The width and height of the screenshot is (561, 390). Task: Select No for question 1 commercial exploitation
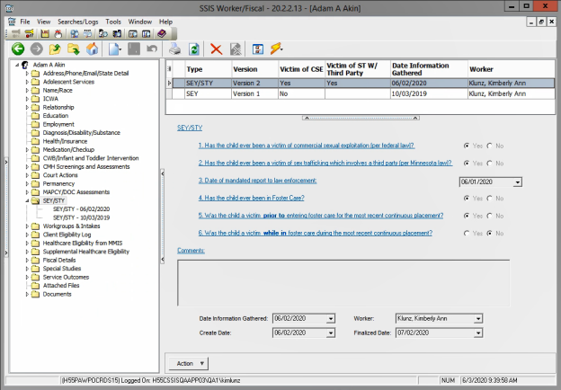coord(489,146)
